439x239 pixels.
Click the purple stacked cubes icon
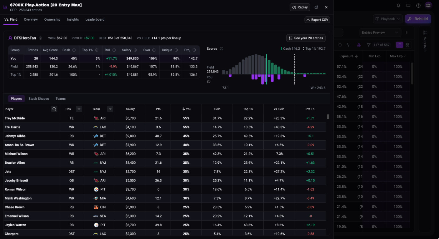[x=359, y=45]
